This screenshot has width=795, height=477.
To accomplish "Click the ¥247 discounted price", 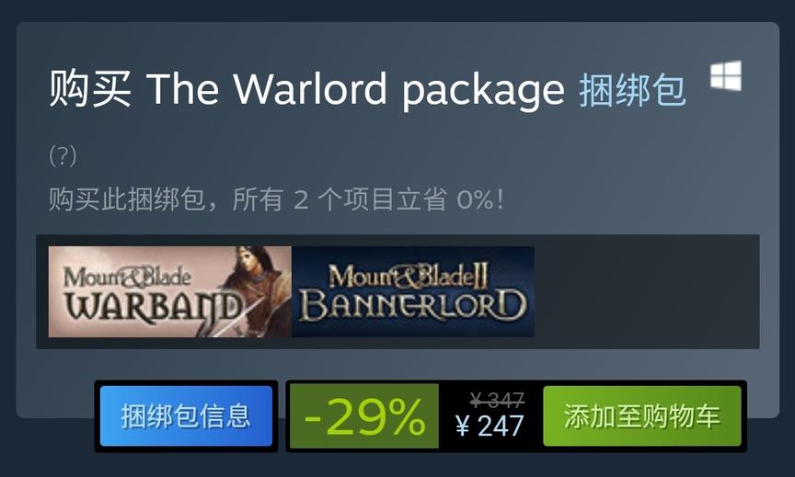I will [490, 426].
